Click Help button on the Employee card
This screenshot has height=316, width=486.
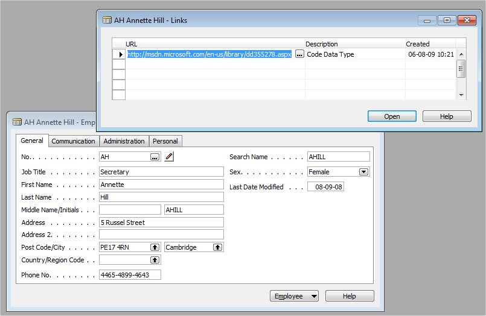click(350, 296)
